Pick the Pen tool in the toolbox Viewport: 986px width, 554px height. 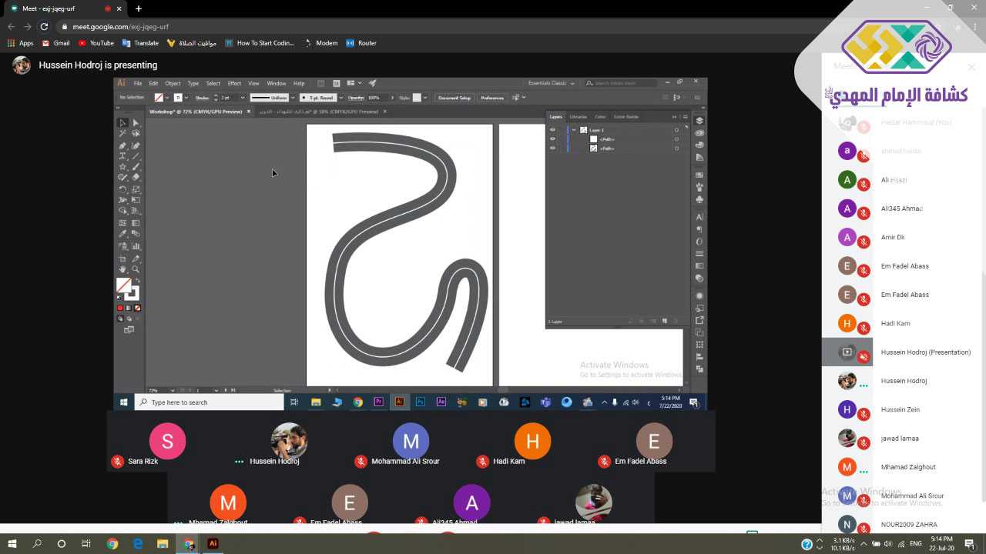[x=122, y=145]
